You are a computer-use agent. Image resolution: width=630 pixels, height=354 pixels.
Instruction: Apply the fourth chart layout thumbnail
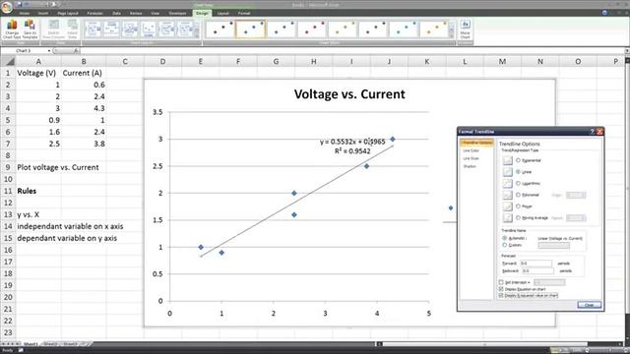point(149,29)
